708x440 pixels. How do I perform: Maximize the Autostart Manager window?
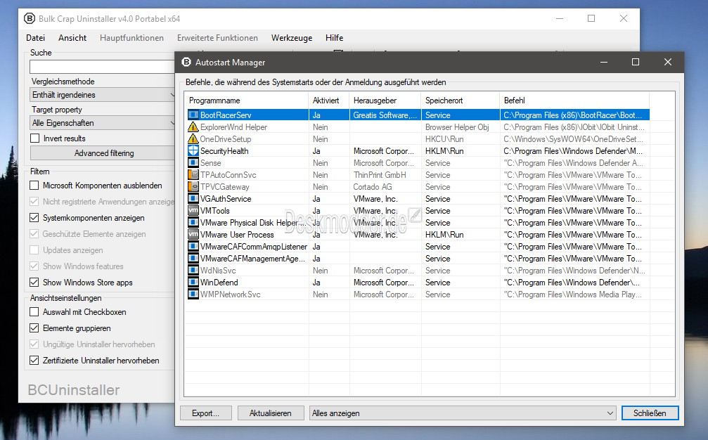point(636,62)
